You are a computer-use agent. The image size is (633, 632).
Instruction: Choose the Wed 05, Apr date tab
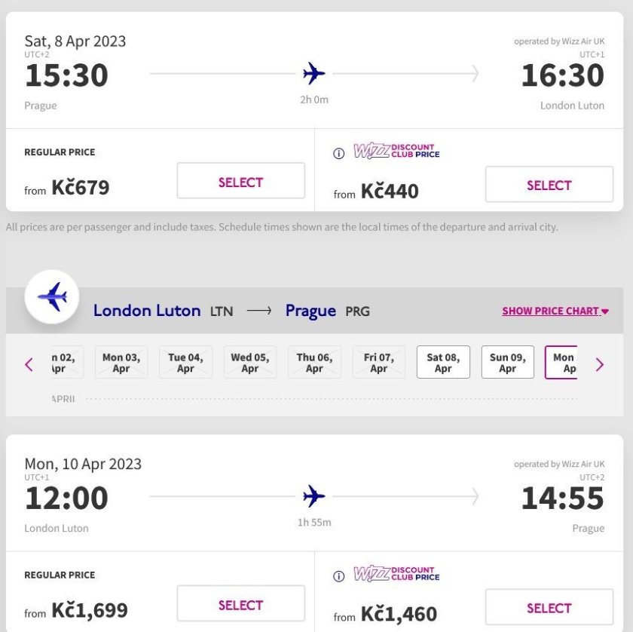(x=249, y=362)
